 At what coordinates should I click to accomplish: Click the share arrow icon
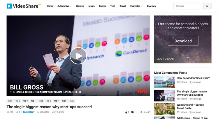[141, 112]
